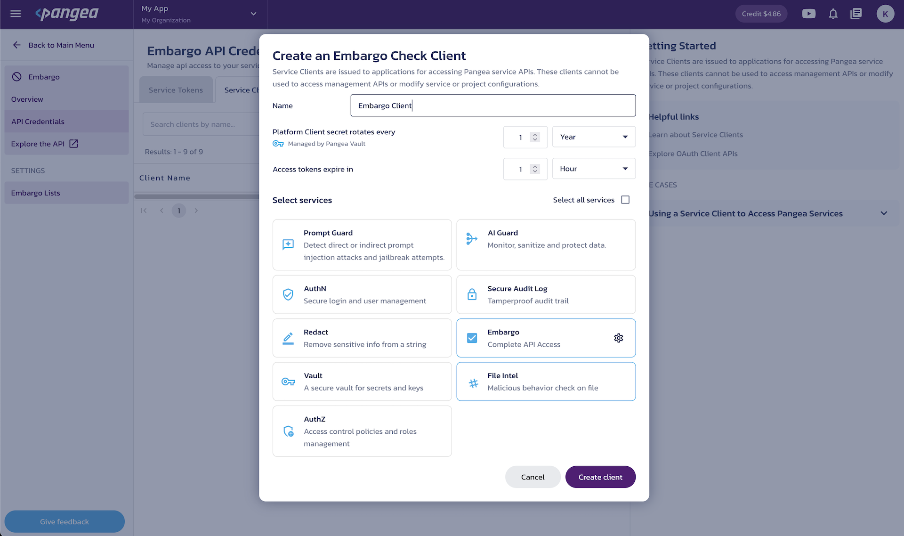Open Explore OAuth Client APIs link
This screenshot has height=536, width=904.
click(x=693, y=154)
